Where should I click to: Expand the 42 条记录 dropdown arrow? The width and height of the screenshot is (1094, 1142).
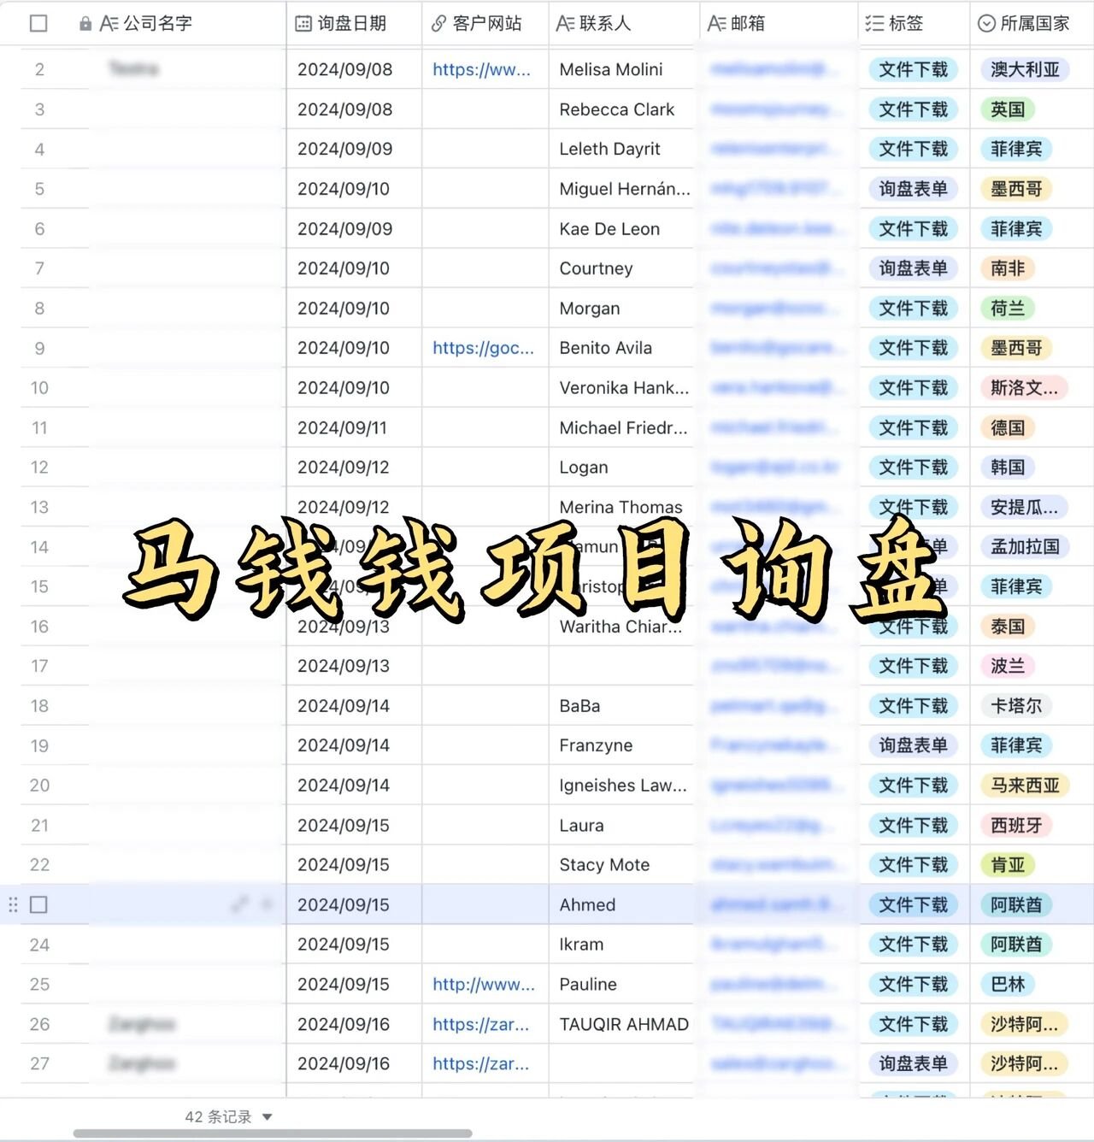[x=268, y=1117]
